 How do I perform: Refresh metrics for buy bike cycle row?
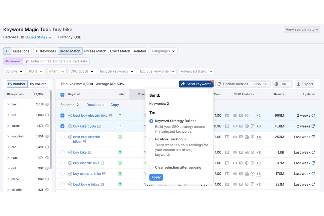(313, 126)
